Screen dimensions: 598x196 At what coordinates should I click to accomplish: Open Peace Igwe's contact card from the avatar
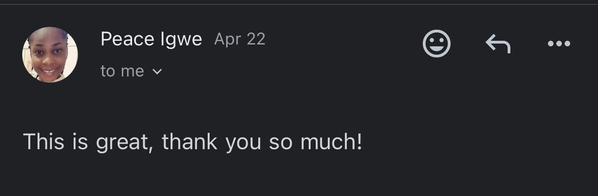(x=50, y=55)
